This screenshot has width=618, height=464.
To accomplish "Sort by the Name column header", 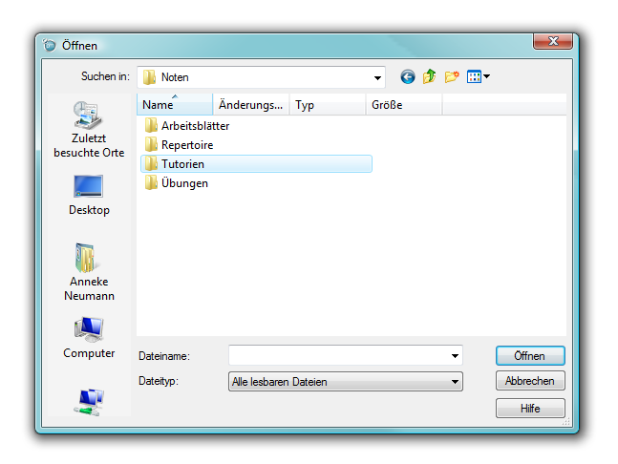I will [173, 105].
